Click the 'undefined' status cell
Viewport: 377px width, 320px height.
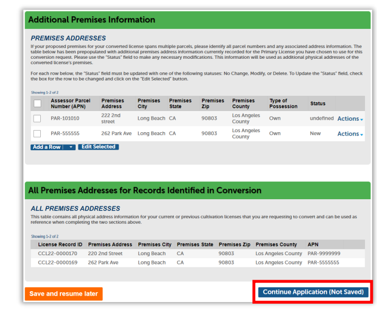322,118
